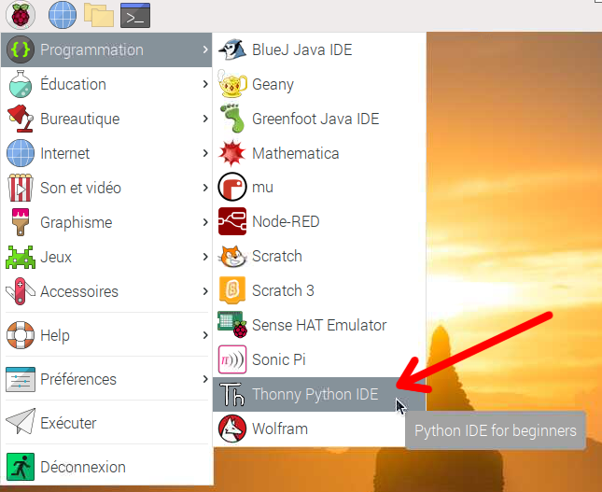Expand the Éducation submenu arrow
Viewport: 602px width, 492px height.
205,84
